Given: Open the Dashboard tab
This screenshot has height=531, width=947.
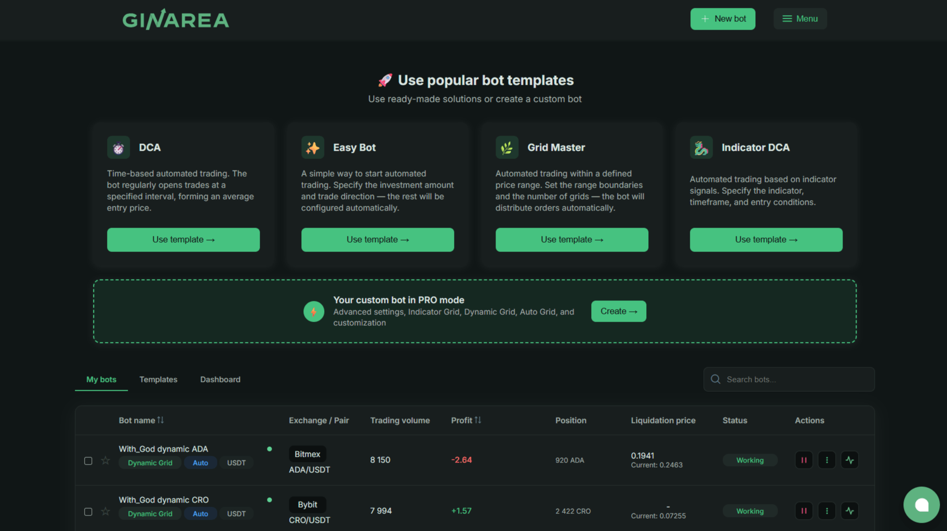Looking at the screenshot, I should [220, 379].
